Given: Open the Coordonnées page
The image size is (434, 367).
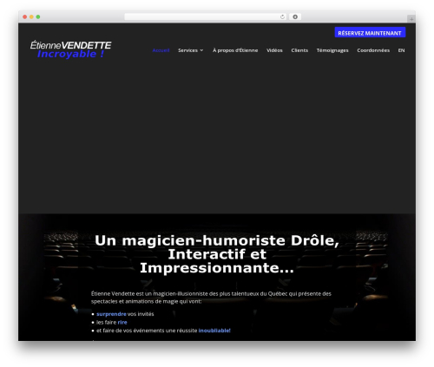Looking at the screenshot, I should click(x=373, y=50).
